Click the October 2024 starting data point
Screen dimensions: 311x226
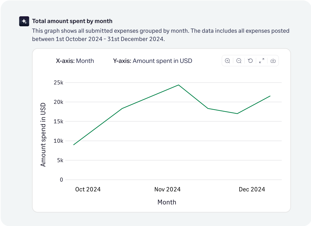point(74,144)
